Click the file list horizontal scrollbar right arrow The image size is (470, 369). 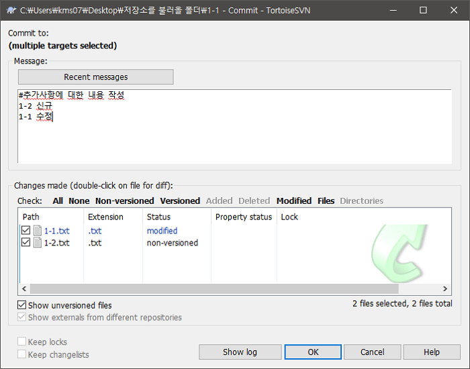point(446,288)
